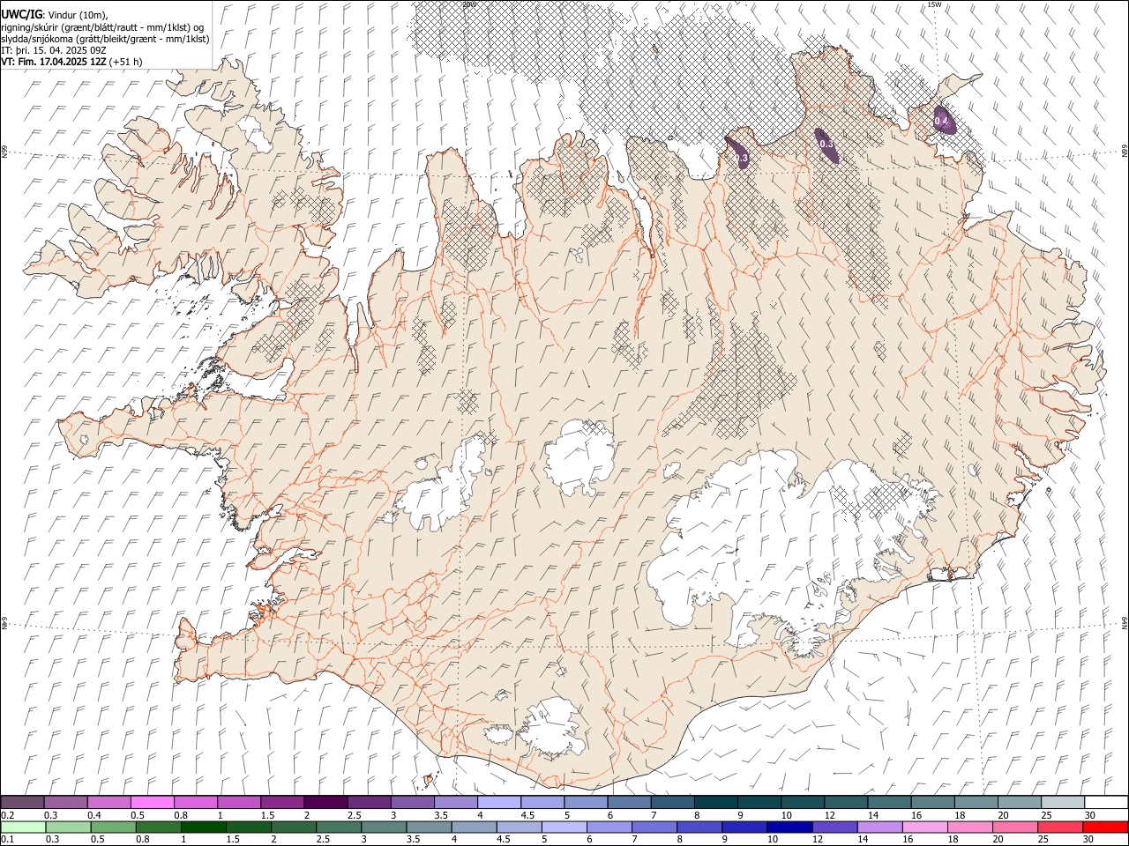Pick the darkest purple 2 swatch in upper legend
Screen dimensions: 1129x846
[325, 803]
